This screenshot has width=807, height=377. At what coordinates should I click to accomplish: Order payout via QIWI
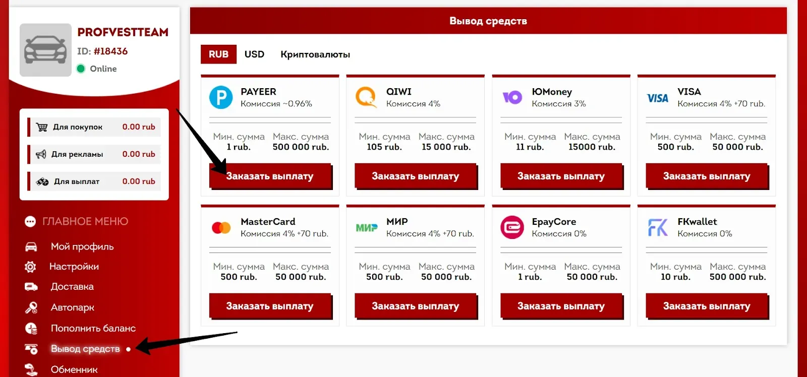[416, 176]
